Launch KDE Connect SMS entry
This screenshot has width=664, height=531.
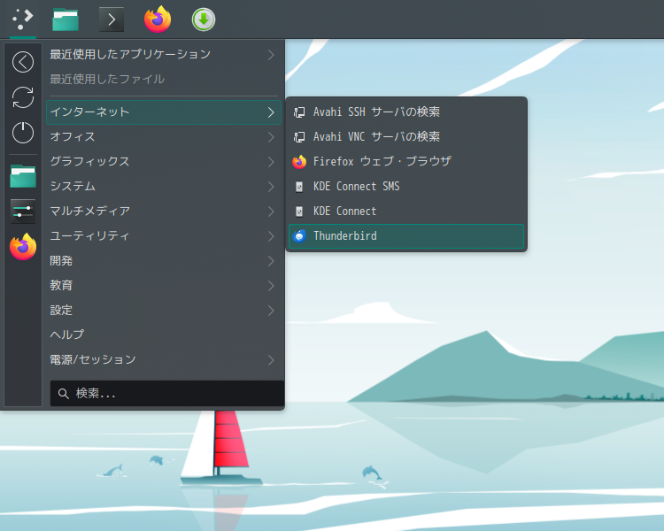coord(406,187)
